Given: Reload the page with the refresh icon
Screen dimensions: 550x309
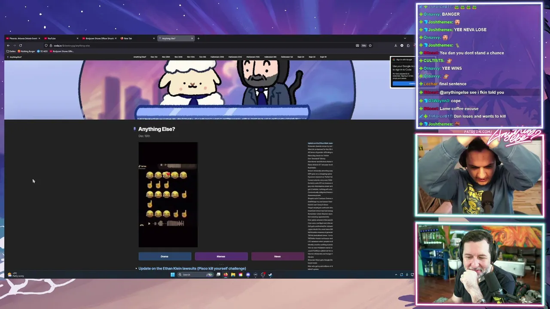Looking at the screenshot, I should tap(21, 45).
